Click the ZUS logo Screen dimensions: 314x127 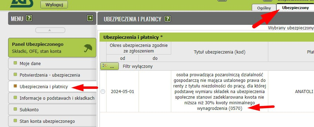(22, 3)
